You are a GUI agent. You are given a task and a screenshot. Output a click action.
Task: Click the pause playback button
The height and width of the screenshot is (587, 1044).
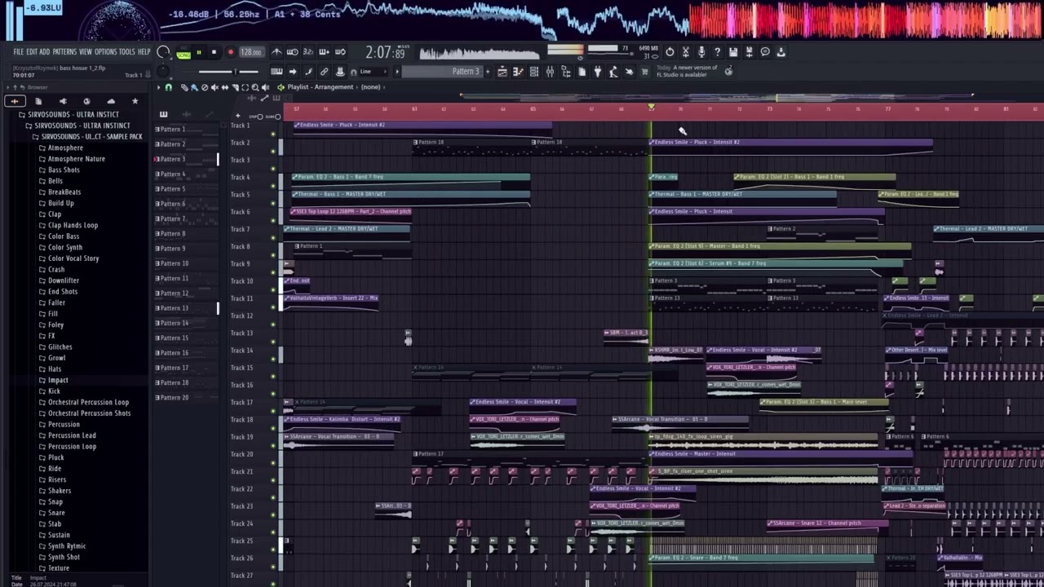(x=198, y=52)
